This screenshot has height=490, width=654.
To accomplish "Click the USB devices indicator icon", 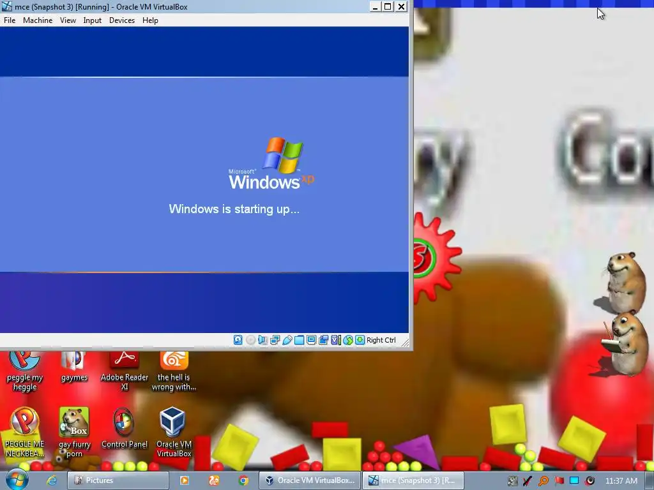I will 287,340.
